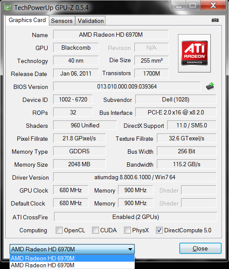Select the Graphics Card tab
Image resolution: width=229 pixels, height=269 pixels.
[x=27, y=20]
